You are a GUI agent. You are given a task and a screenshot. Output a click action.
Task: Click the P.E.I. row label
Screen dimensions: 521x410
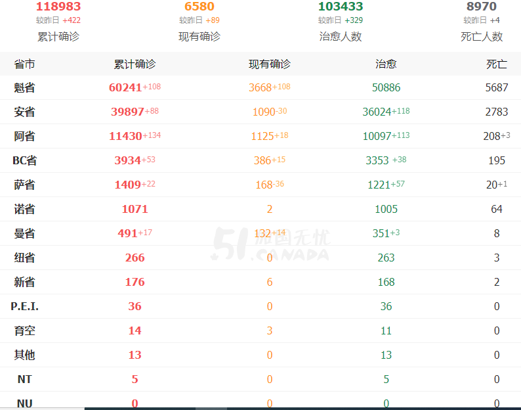[24, 306]
